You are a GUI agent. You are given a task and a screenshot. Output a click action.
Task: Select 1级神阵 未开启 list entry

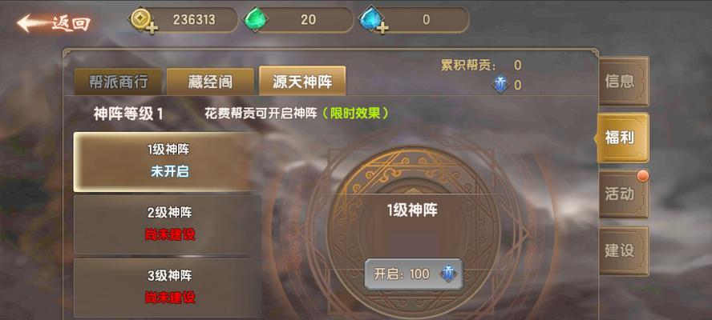point(168,162)
